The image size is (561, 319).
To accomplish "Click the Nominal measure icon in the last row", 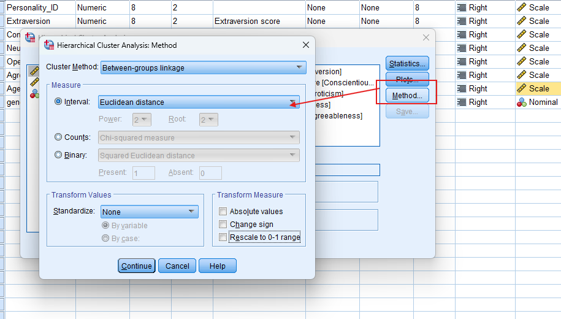I will pyautogui.click(x=522, y=102).
